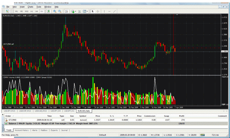
Task: Open the Templates icon
Action: (85, 11)
